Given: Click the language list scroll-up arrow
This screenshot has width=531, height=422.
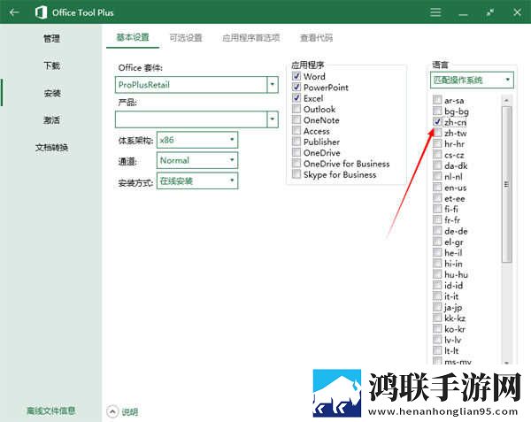Looking at the screenshot, I should [506, 101].
